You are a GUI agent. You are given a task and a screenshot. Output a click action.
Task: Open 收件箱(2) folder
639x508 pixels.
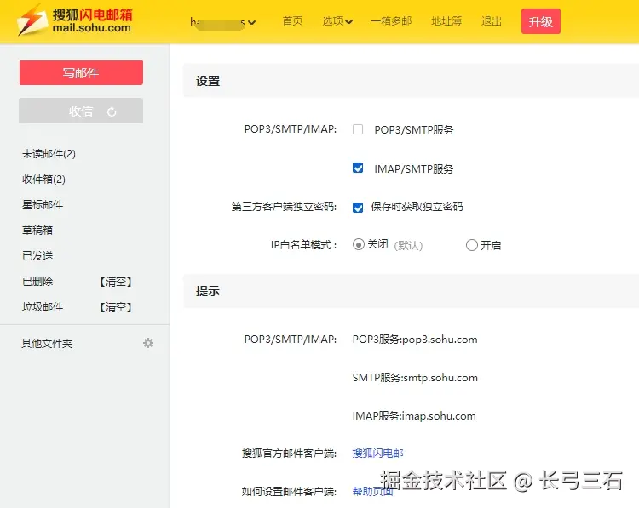click(43, 179)
